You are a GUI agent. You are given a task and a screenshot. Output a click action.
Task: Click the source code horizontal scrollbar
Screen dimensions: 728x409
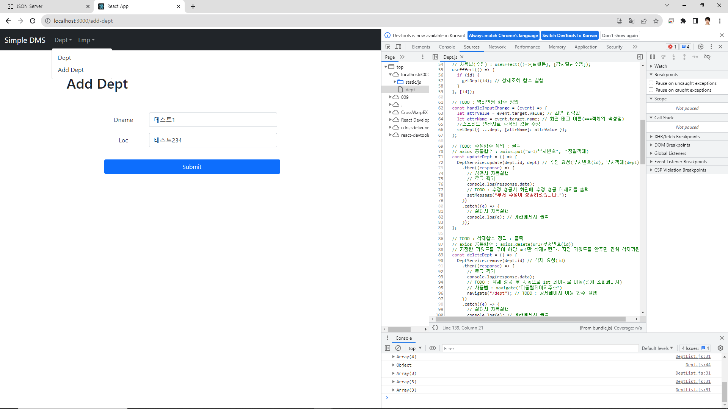[x=531, y=319]
